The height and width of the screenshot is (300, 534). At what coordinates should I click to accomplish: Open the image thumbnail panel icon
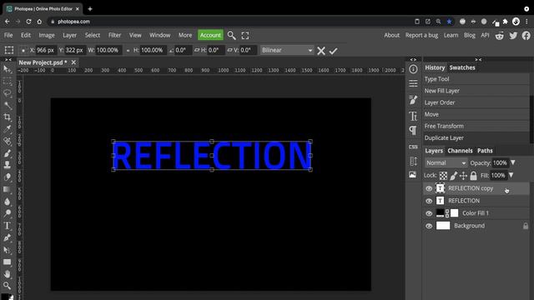point(413,174)
